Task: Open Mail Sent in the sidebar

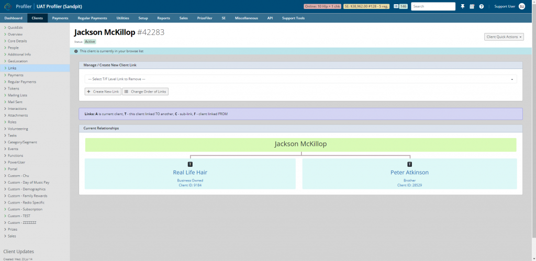Action: coord(15,102)
